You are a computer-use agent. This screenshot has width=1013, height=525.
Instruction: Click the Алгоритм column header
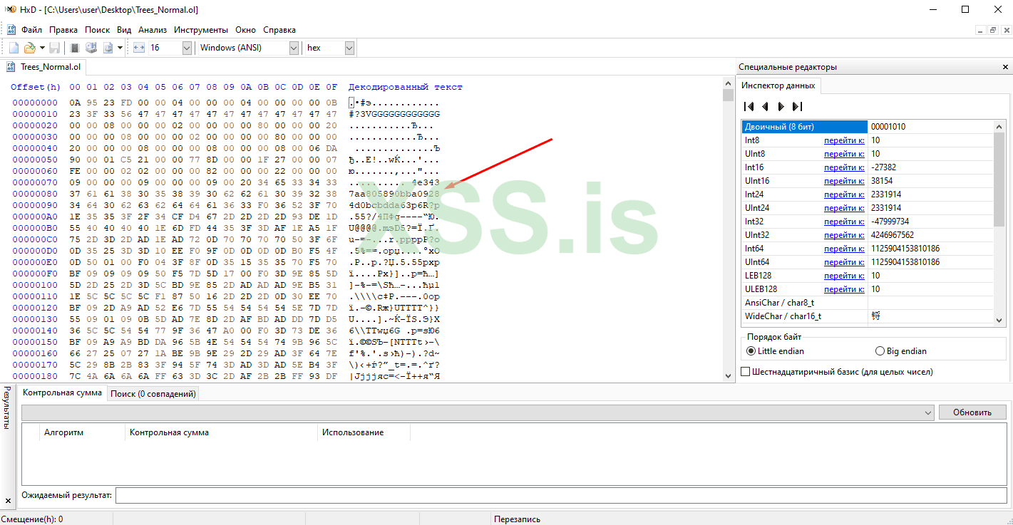[x=83, y=432]
